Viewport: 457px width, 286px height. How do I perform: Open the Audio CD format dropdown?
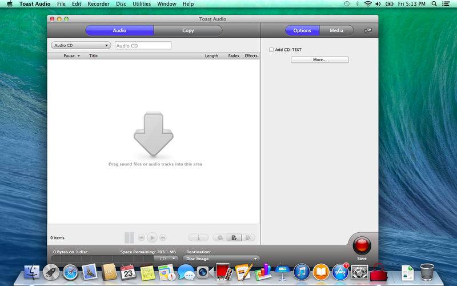coord(81,46)
